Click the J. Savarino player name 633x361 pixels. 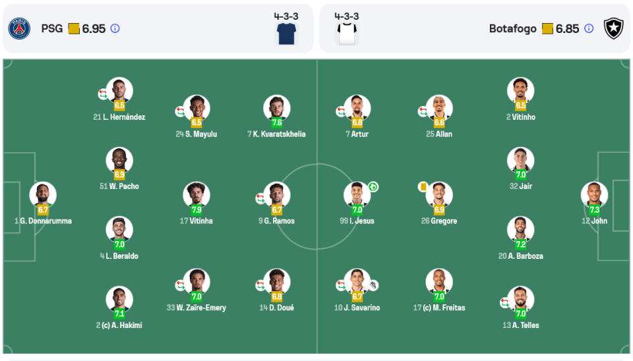tap(357, 308)
